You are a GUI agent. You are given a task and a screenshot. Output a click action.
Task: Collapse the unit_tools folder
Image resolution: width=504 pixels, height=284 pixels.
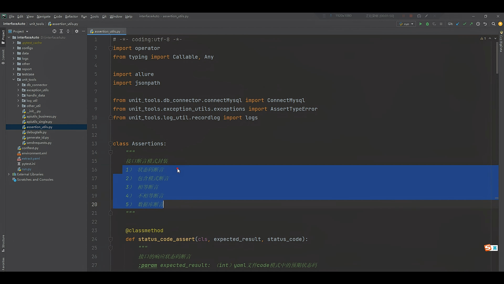pos(14,79)
